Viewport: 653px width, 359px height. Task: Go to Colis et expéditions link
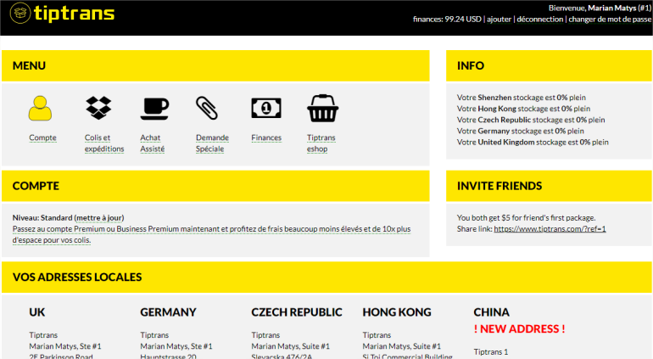(x=104, y=143)
